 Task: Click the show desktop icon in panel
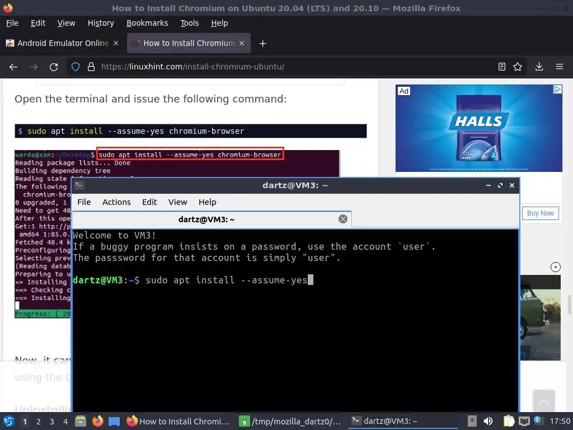(x=114, y=421)
